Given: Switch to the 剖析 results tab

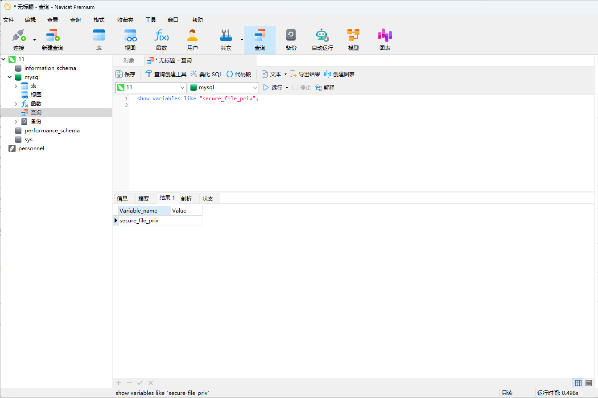Looking at the screenshot, I should (186, 199).
